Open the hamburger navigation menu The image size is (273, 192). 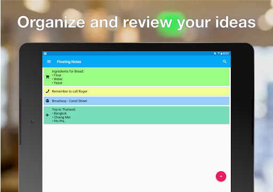tap(49, 61)
